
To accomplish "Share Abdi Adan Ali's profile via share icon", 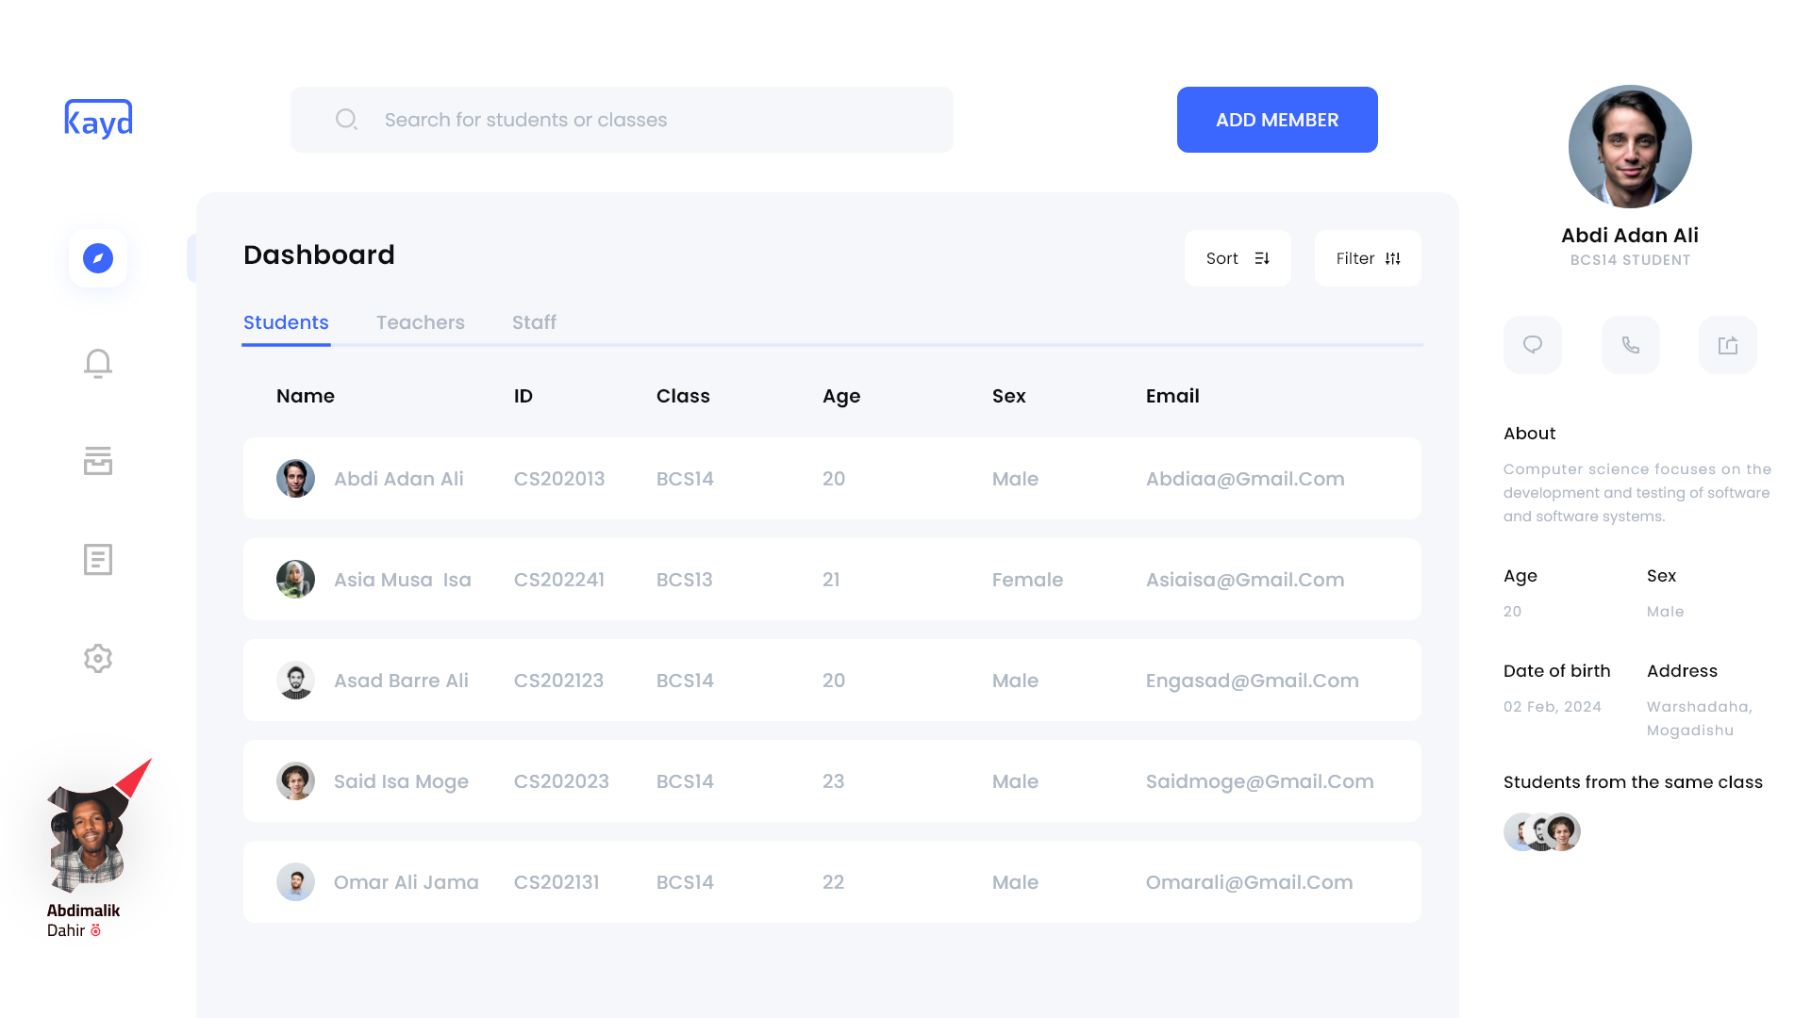I will 1727,345.
